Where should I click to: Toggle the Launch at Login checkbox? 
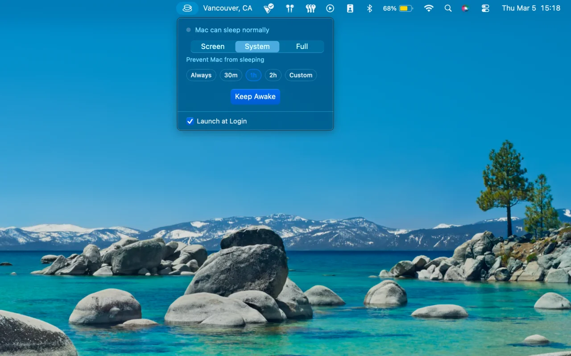(x=190, y=121)
